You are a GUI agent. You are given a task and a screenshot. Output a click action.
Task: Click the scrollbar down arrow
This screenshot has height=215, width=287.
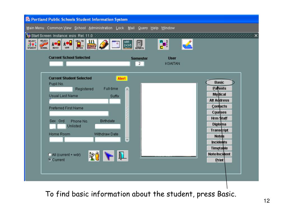(x=127, y=140)
